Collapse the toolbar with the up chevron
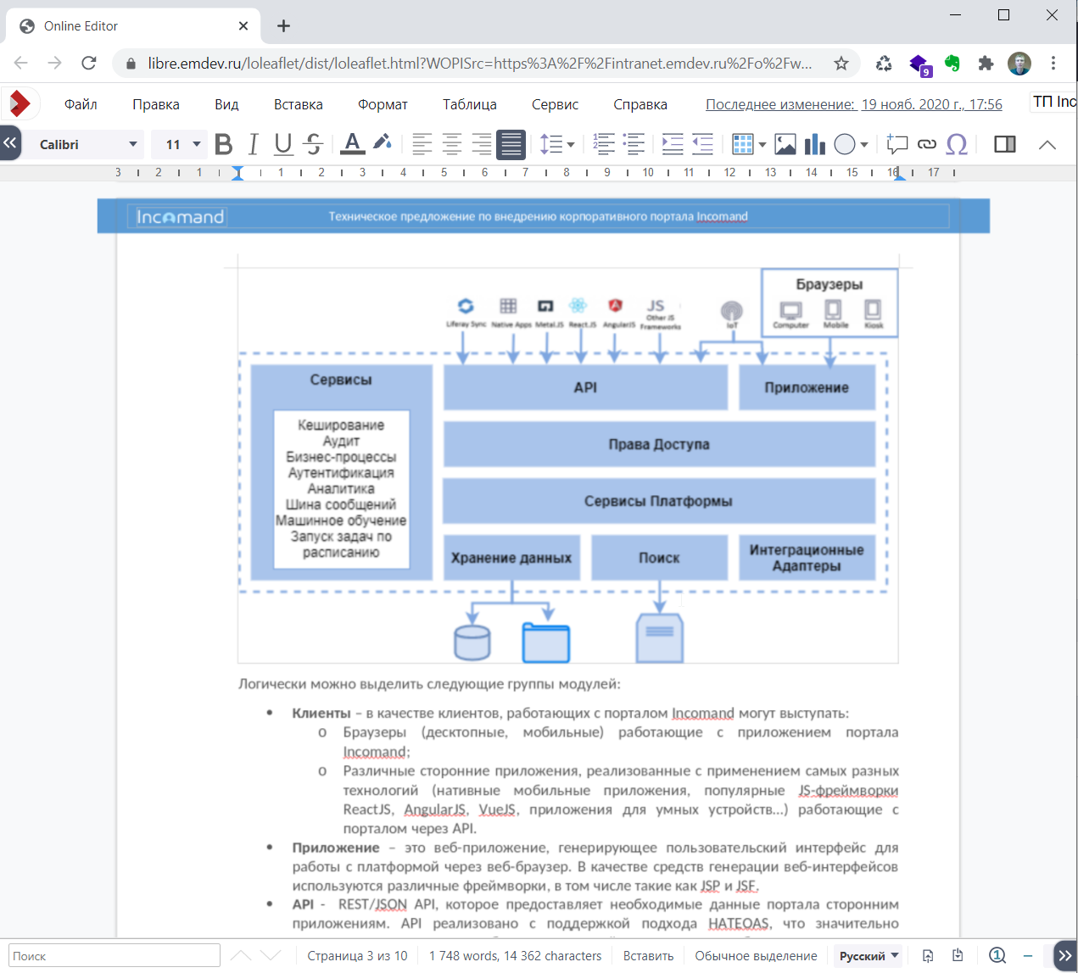The width and height of the screenshot is (1078, 973). (1047, 144)
